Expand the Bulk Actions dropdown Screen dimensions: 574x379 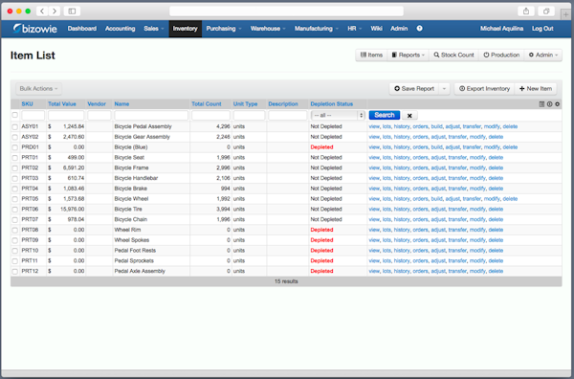(x=38, y=89)
